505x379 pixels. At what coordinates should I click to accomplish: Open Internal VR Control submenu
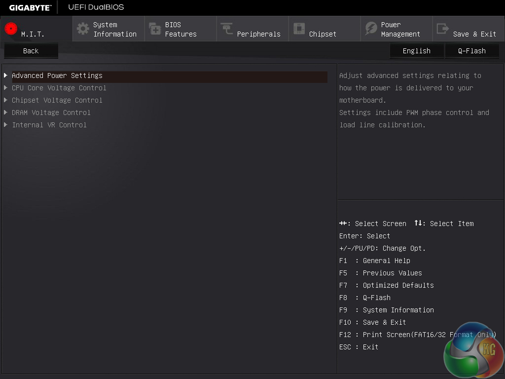tap(49, 125)
